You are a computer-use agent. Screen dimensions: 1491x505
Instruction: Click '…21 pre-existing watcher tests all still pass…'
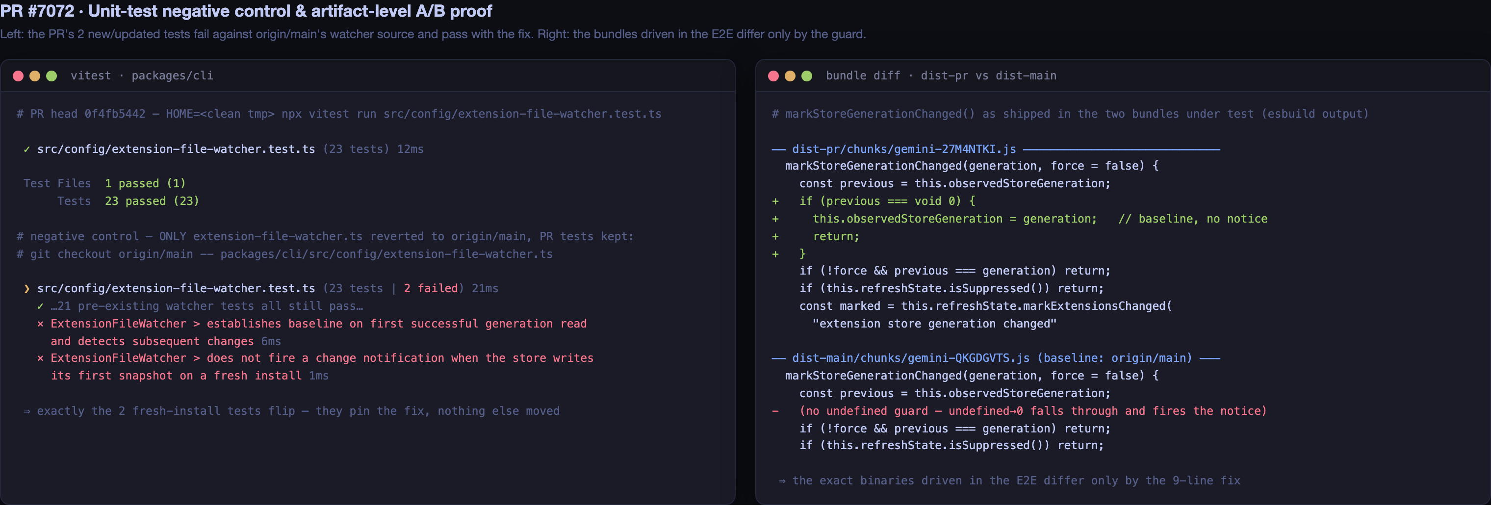click(206, 306)
